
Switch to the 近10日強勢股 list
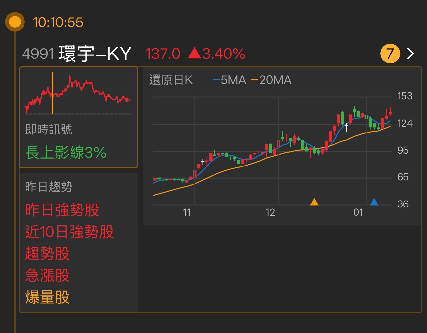pos(70,232)
